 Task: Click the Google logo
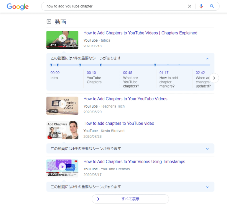[x=18, y=7]
